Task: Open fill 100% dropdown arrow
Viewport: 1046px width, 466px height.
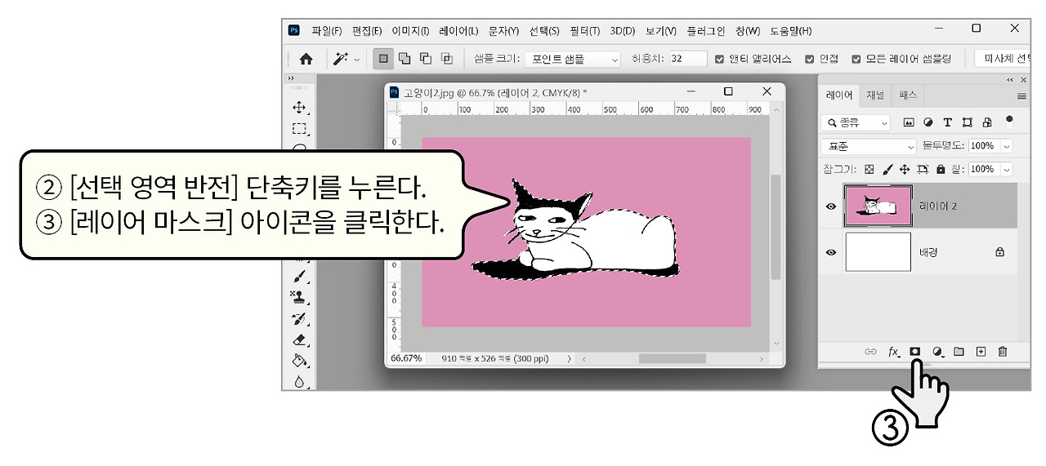Action: coord(1007,169)
